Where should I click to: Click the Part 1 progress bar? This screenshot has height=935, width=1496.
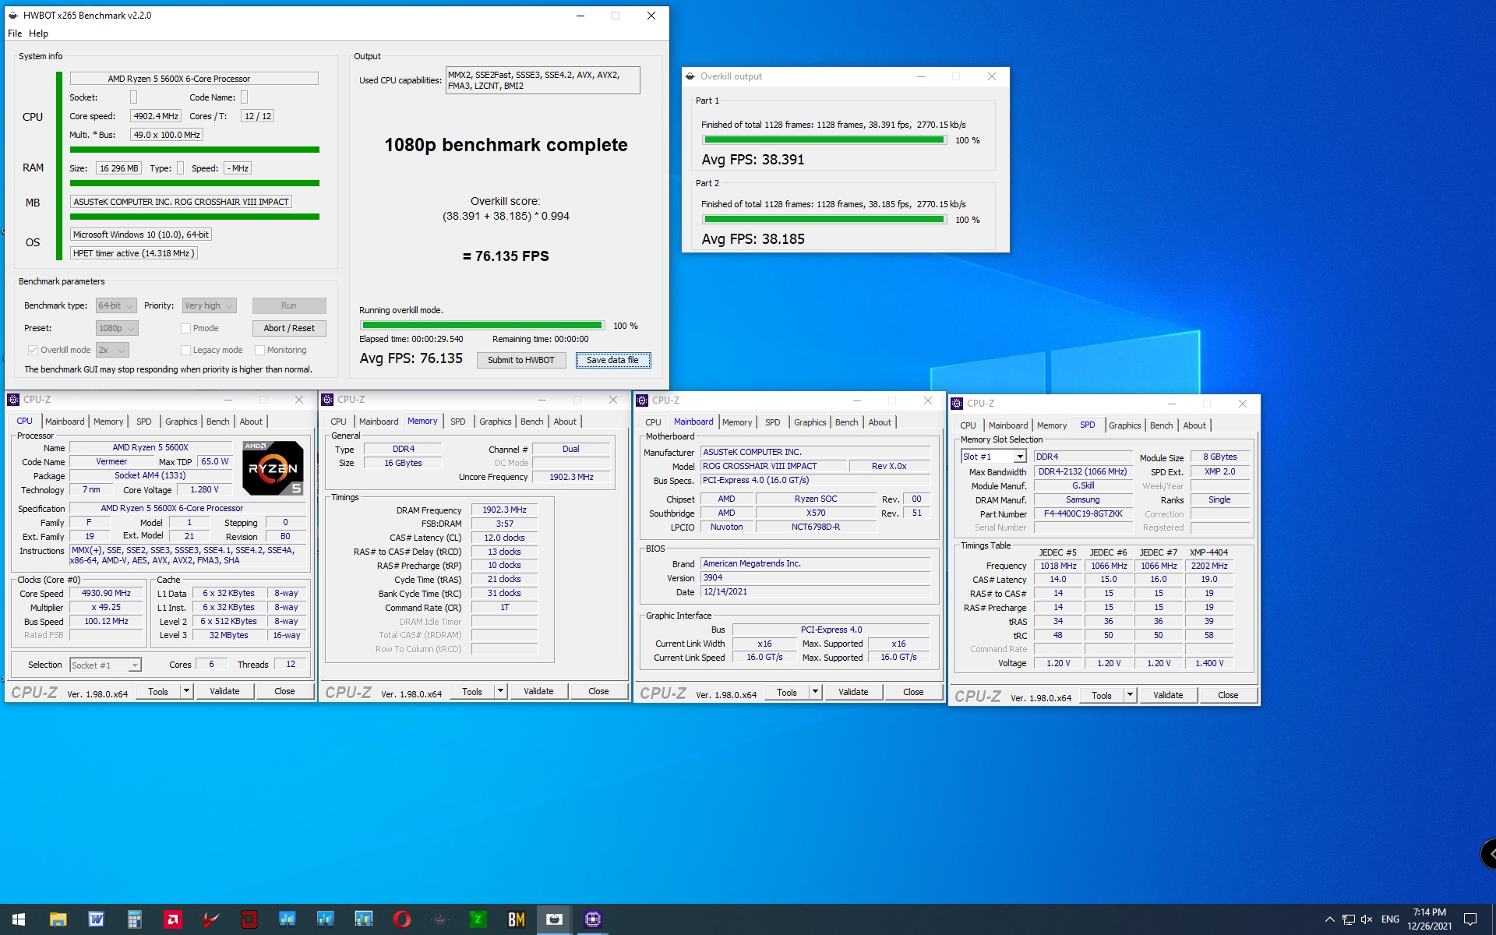tap(824, 140)
